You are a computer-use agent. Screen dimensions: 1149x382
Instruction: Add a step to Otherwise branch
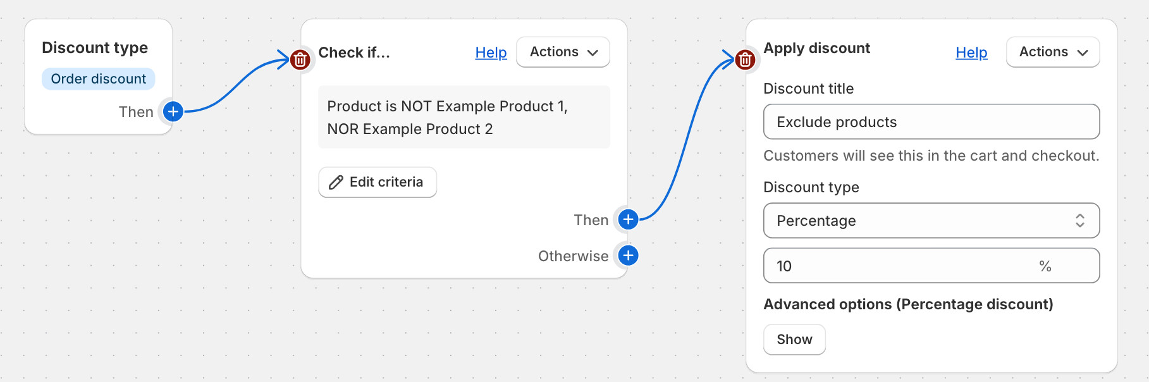pos(628,256)
